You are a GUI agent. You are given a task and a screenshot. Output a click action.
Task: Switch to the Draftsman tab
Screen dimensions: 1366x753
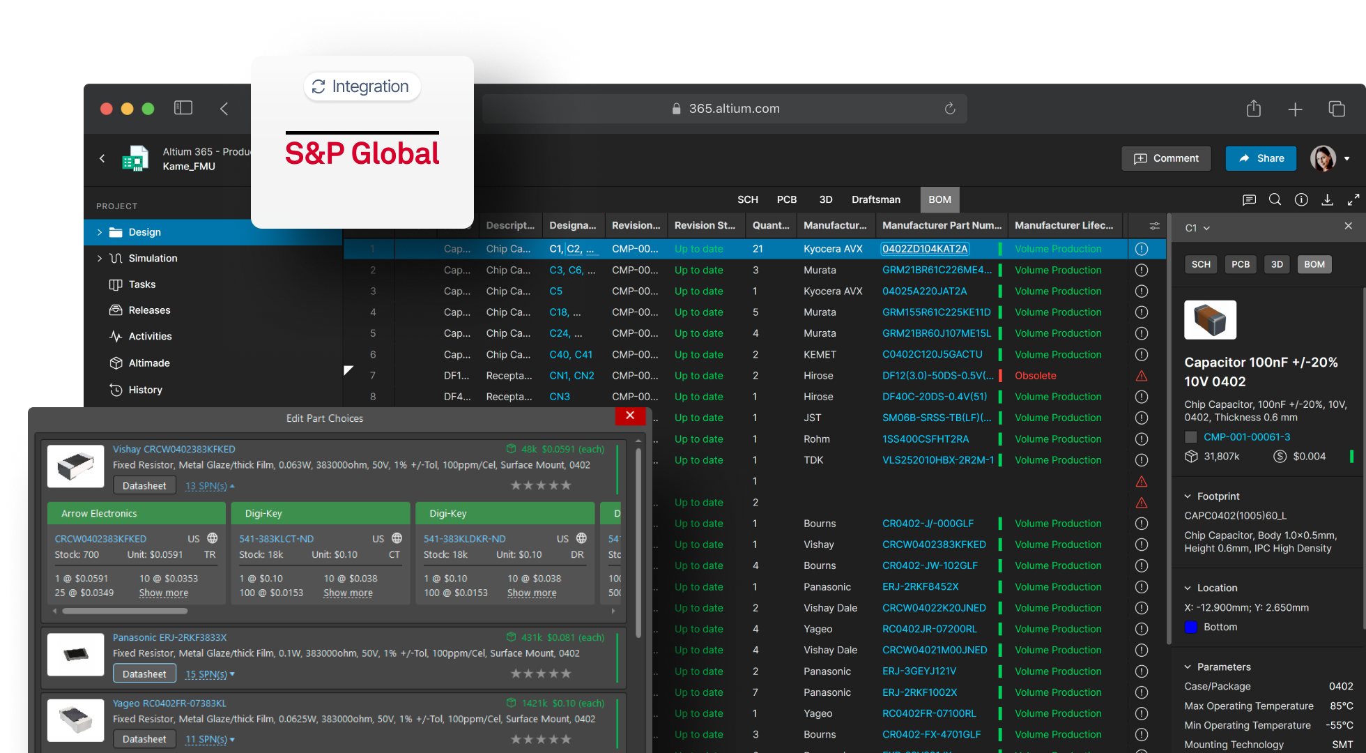pos(875,199)
